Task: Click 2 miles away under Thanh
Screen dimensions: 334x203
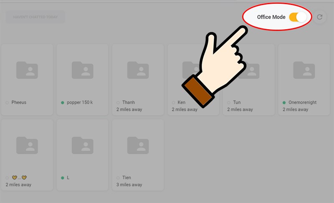Action: tap(129, 109)
